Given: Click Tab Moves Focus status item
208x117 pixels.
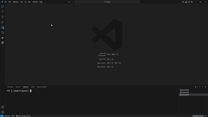Looking at the screenshot, I should pyautogui.click(x=198, y=116).
